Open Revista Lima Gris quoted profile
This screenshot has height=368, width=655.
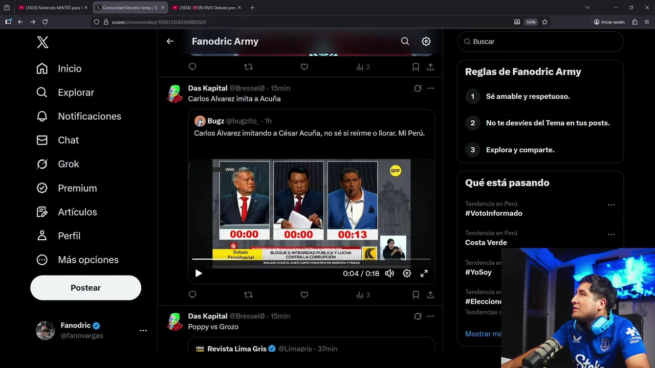pos(237,349)
